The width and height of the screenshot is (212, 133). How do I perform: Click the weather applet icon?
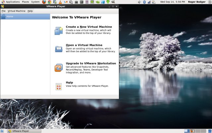point(154,2)
